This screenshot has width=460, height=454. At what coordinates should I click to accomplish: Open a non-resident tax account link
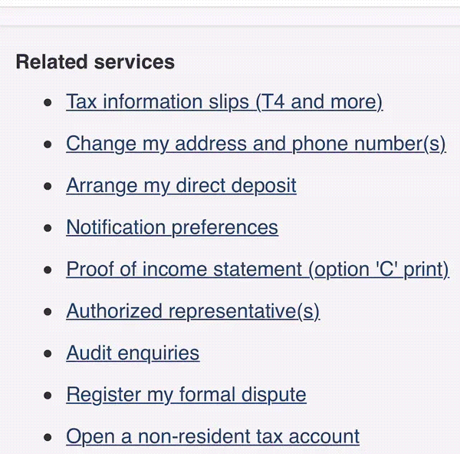tap(212, 437)
